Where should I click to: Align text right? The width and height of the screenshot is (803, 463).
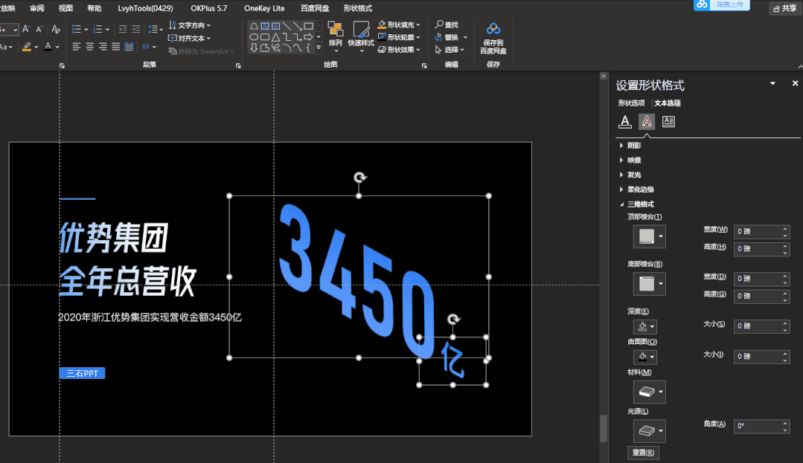point(103,47)
